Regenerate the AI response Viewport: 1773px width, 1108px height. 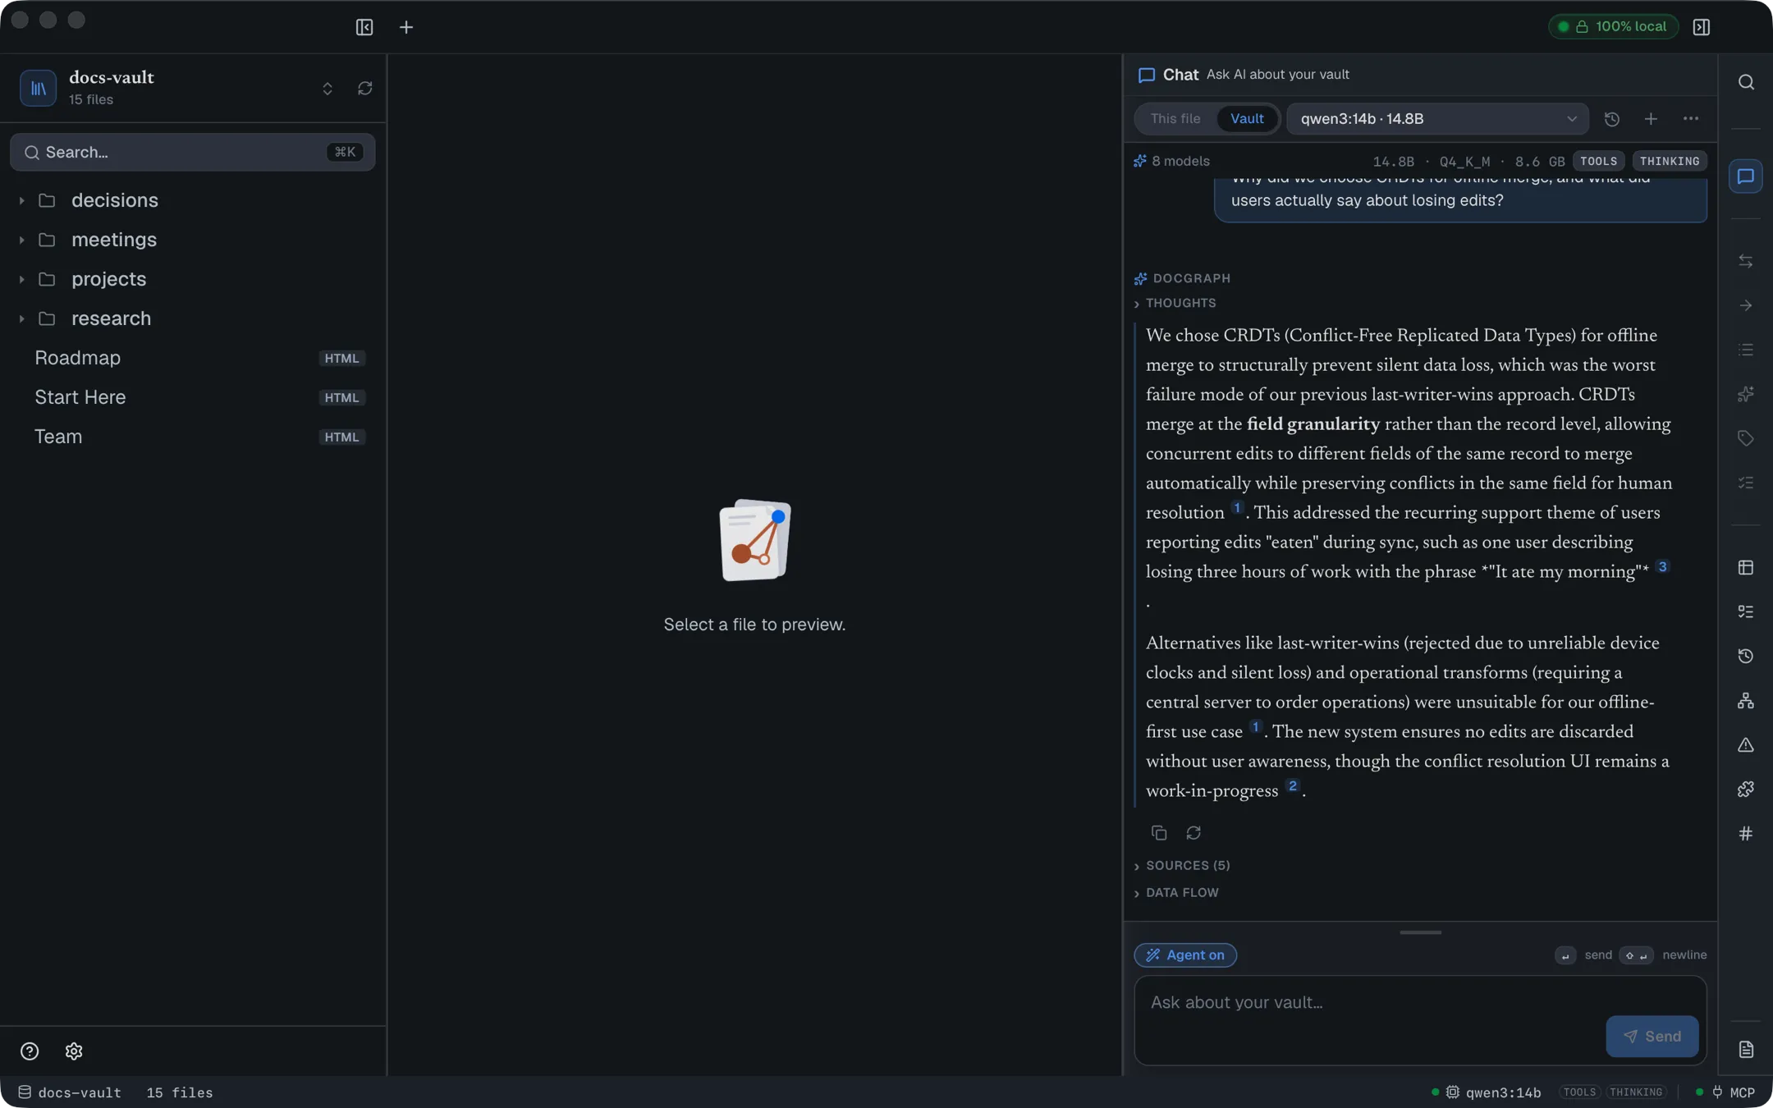[x=1193, y=833]
